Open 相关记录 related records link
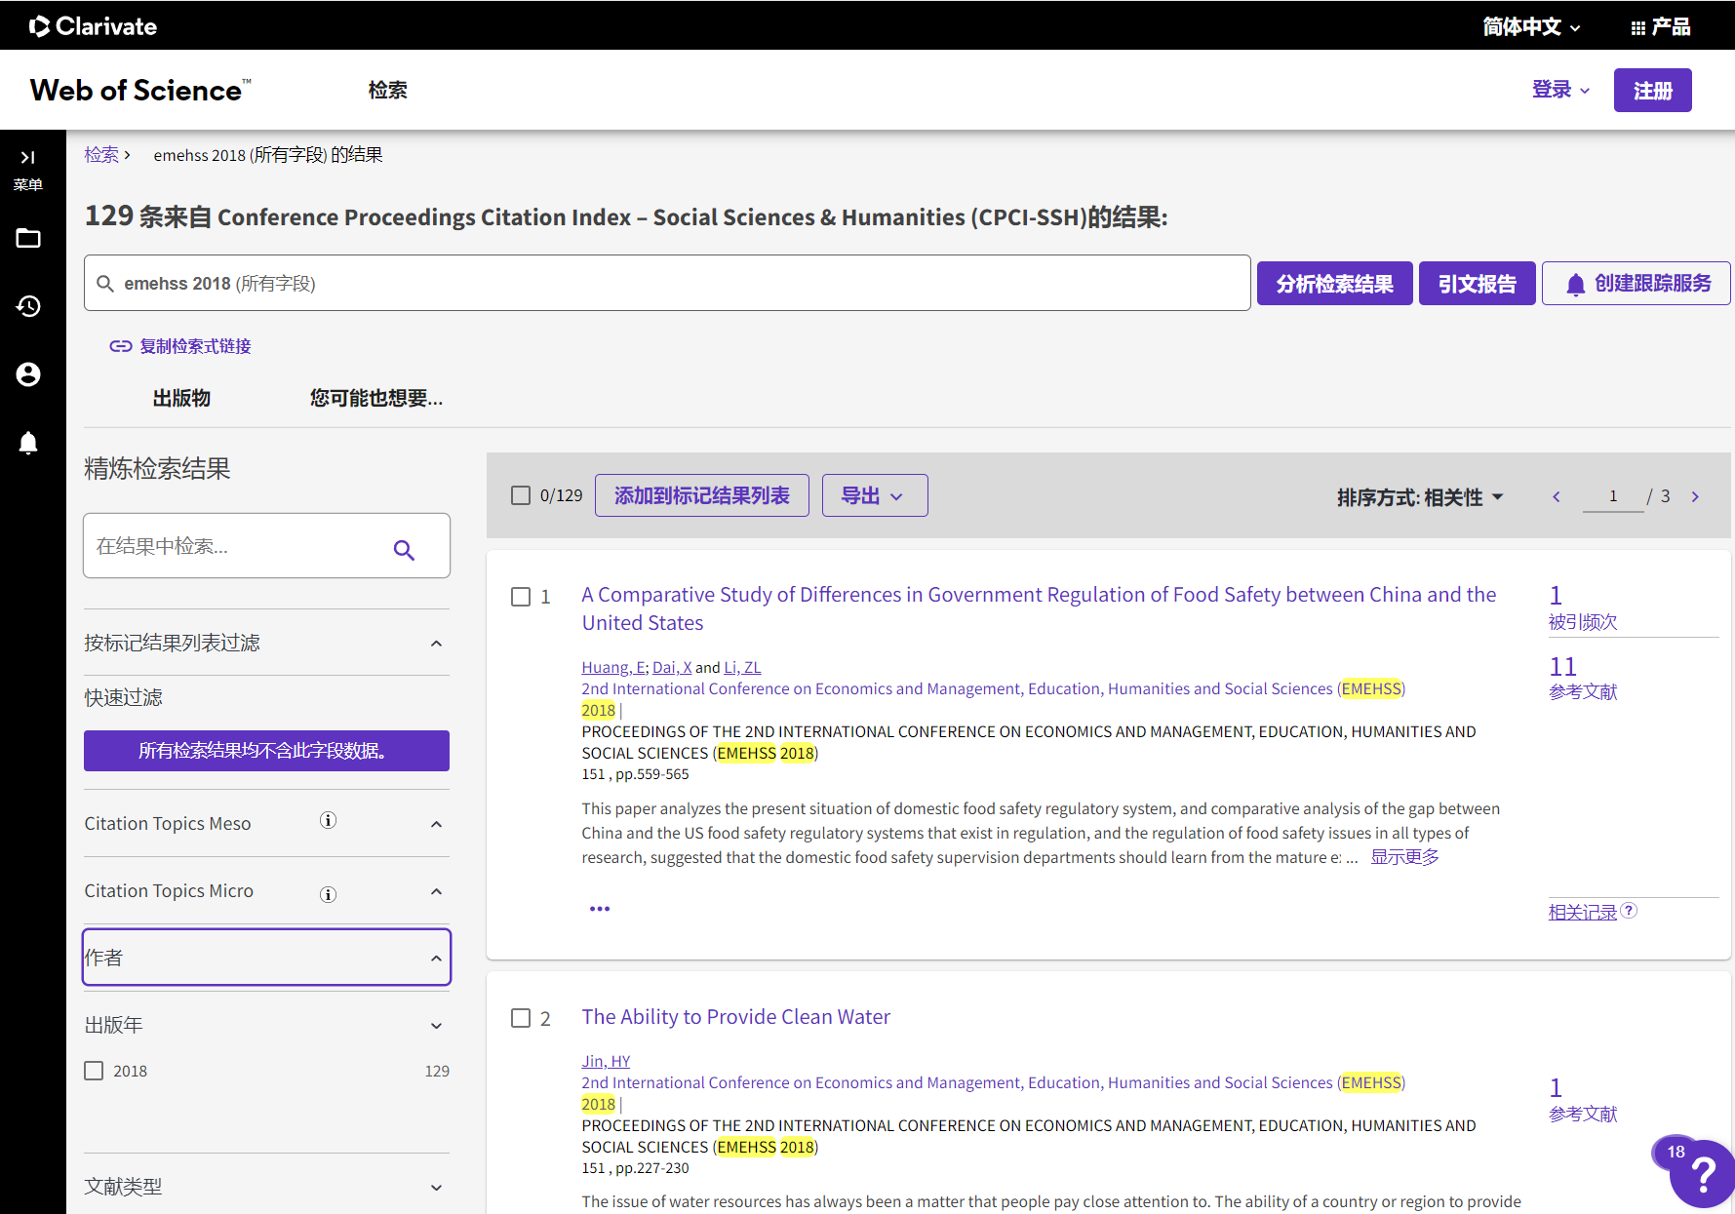This screenshot has width=1735, height=1214. point(1582,912)
